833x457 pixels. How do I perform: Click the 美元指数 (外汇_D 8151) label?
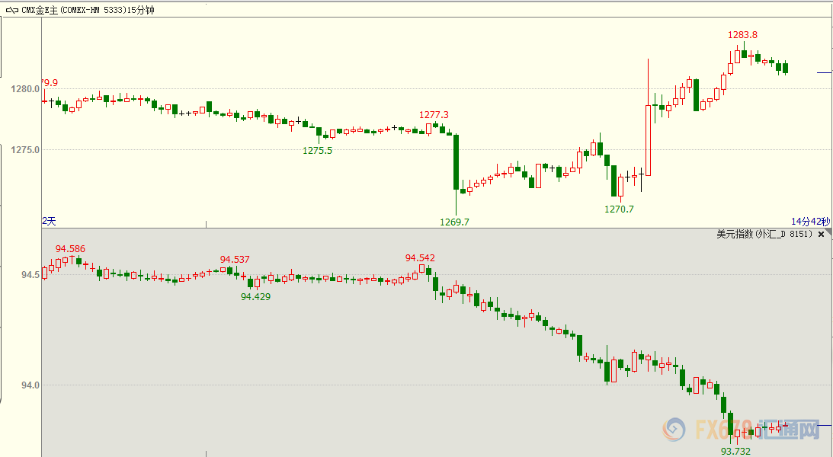[x=764, y=235]
